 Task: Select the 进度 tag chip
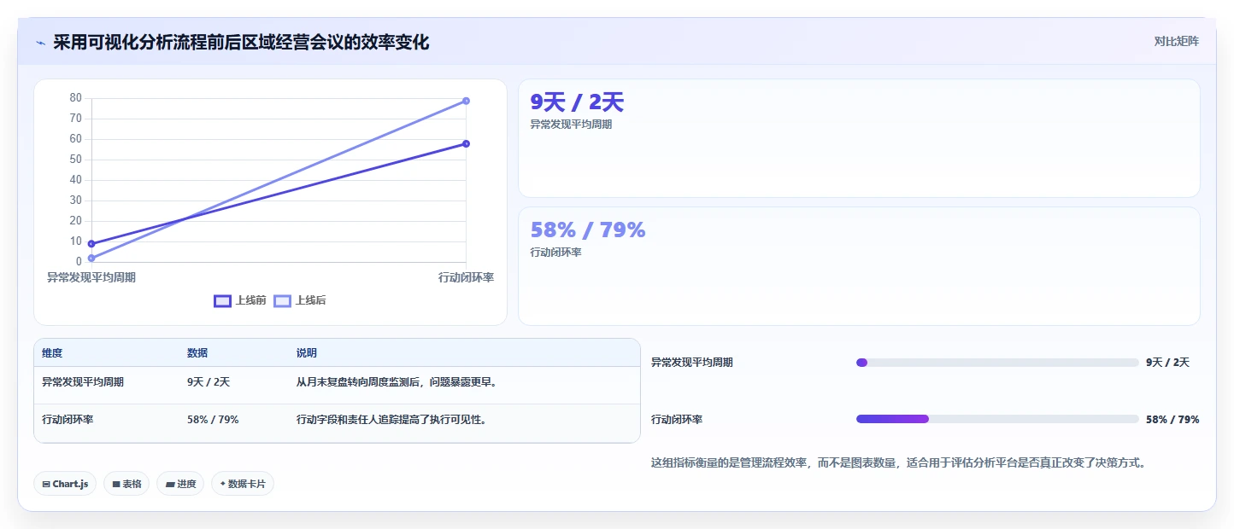pyautogui.click(x=180, y=484)
